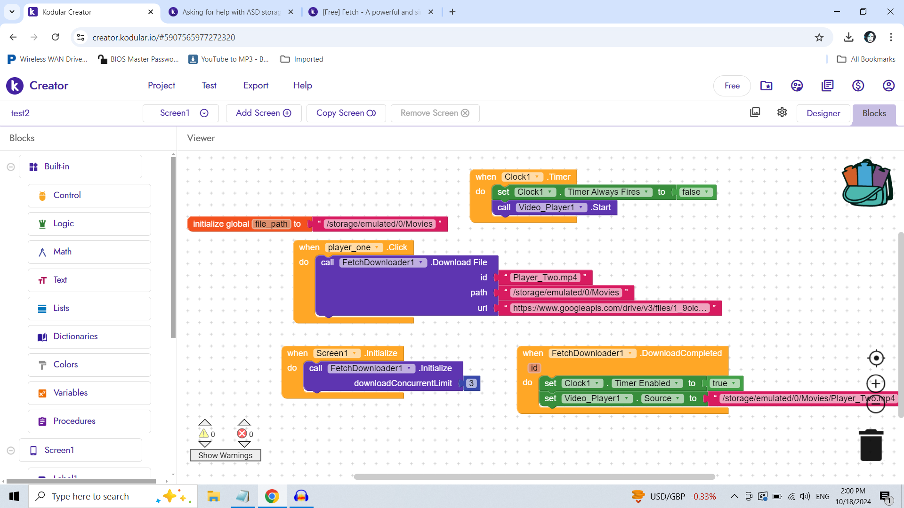Collapse the Built-in blocks category

11,167
